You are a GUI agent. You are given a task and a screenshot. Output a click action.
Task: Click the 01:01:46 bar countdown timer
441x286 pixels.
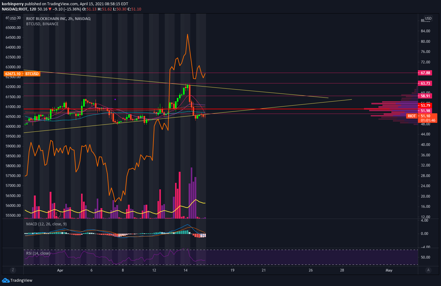pyautogui.click(x=428, y=120)
